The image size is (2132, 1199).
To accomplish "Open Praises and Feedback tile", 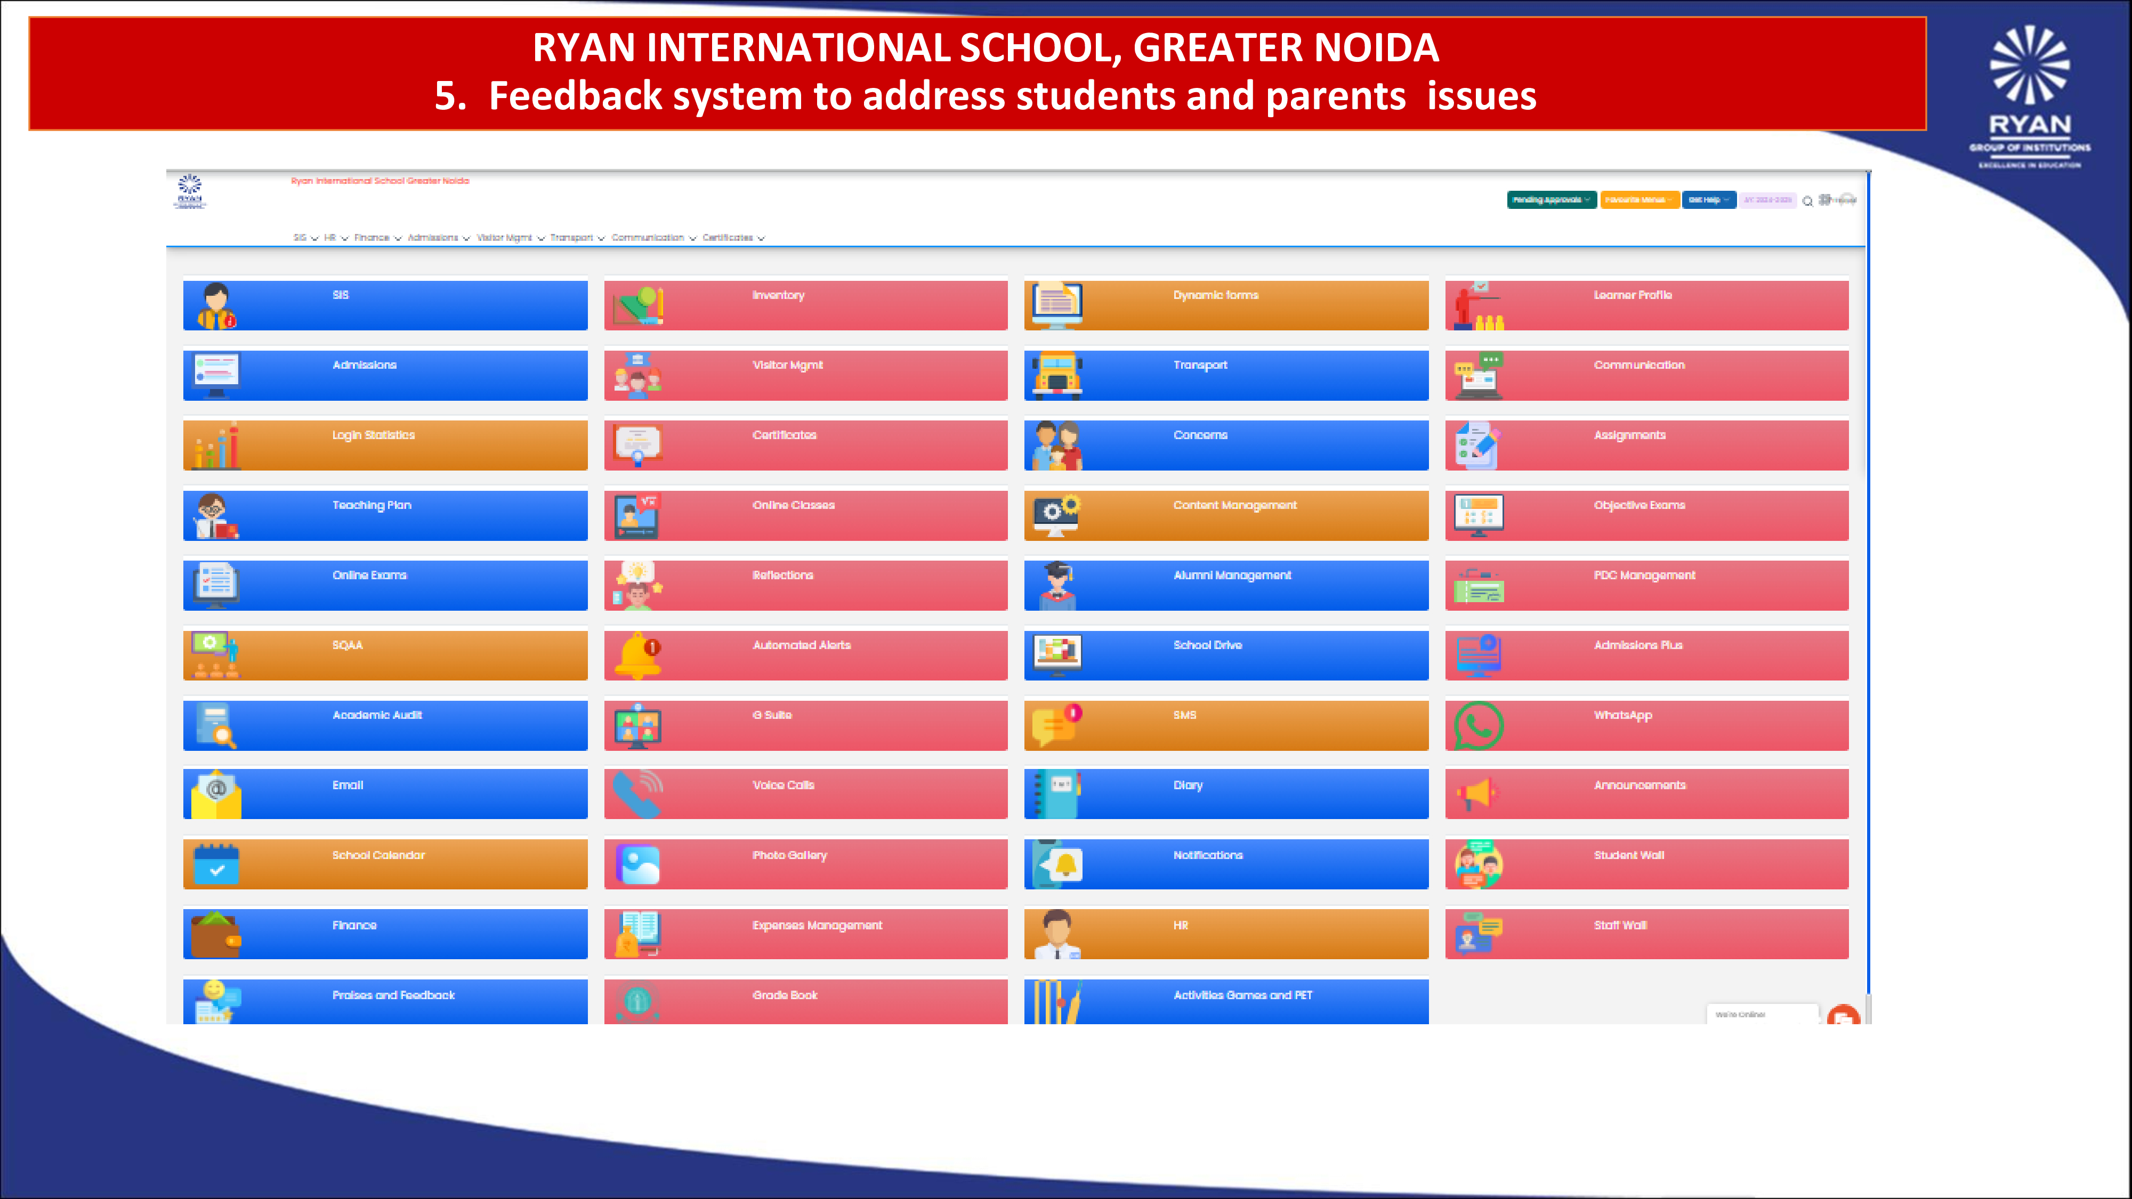I will [x=385, y=1001].
